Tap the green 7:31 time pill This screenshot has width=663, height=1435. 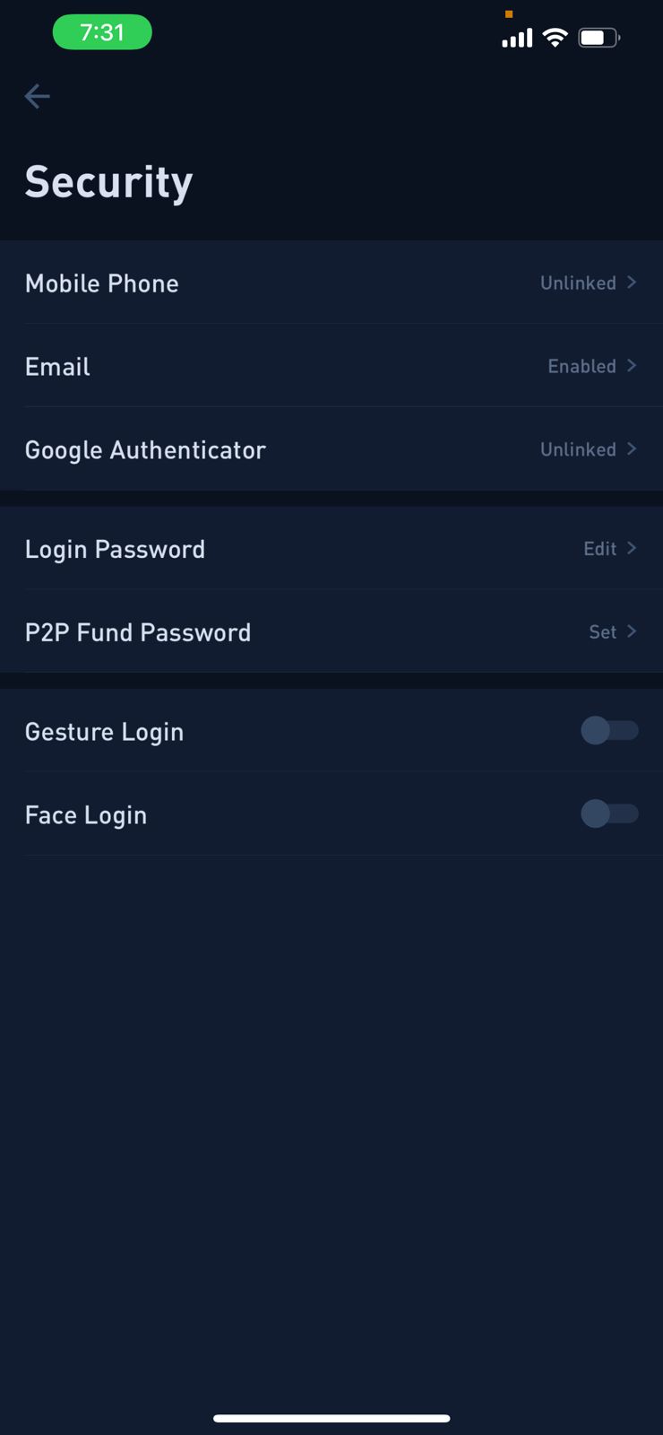pos(102,32)
